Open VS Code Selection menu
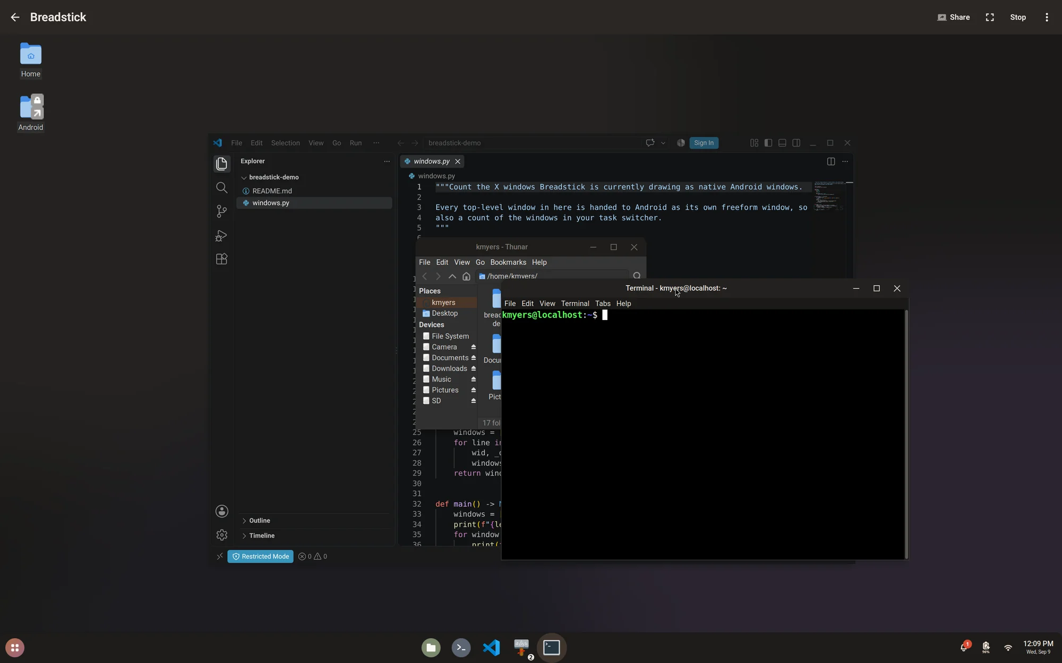1062x663 pixels. coord(285,143)
